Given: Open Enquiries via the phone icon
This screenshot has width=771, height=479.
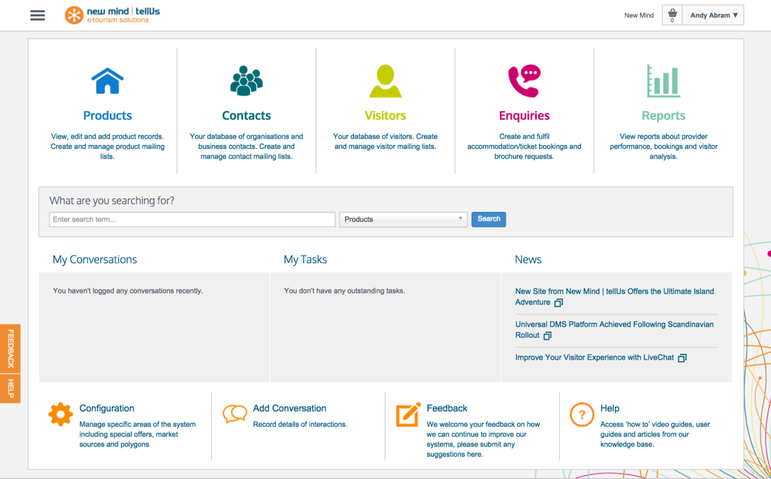Looking at the screenshot, I should pyautogui.click(x=524, y=80).
